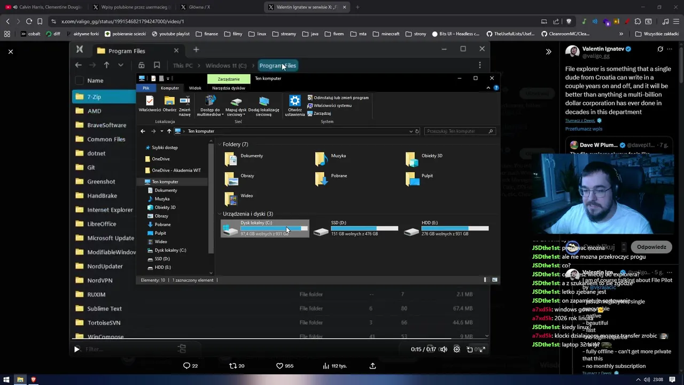
Task: Open File Pilot history dropdown chevron
Action: tap(121, 65)
